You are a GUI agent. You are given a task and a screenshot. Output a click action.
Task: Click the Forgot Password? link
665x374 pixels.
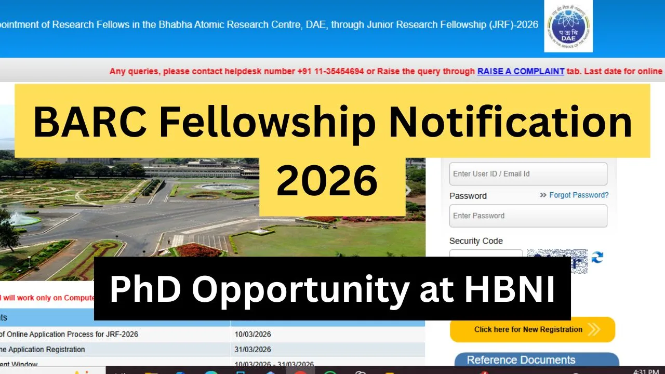579,195
